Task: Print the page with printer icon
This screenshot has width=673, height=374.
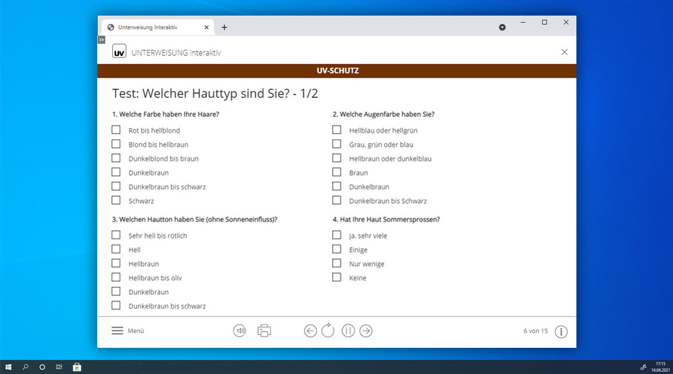Action: (264, 330)
